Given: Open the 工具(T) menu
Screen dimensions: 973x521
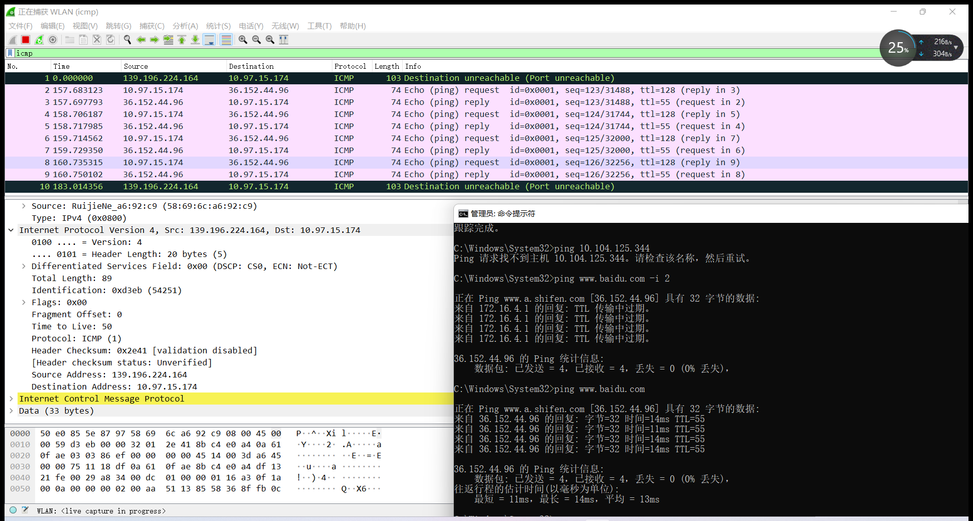Looking at the screenshot, I should pos(319,26).
